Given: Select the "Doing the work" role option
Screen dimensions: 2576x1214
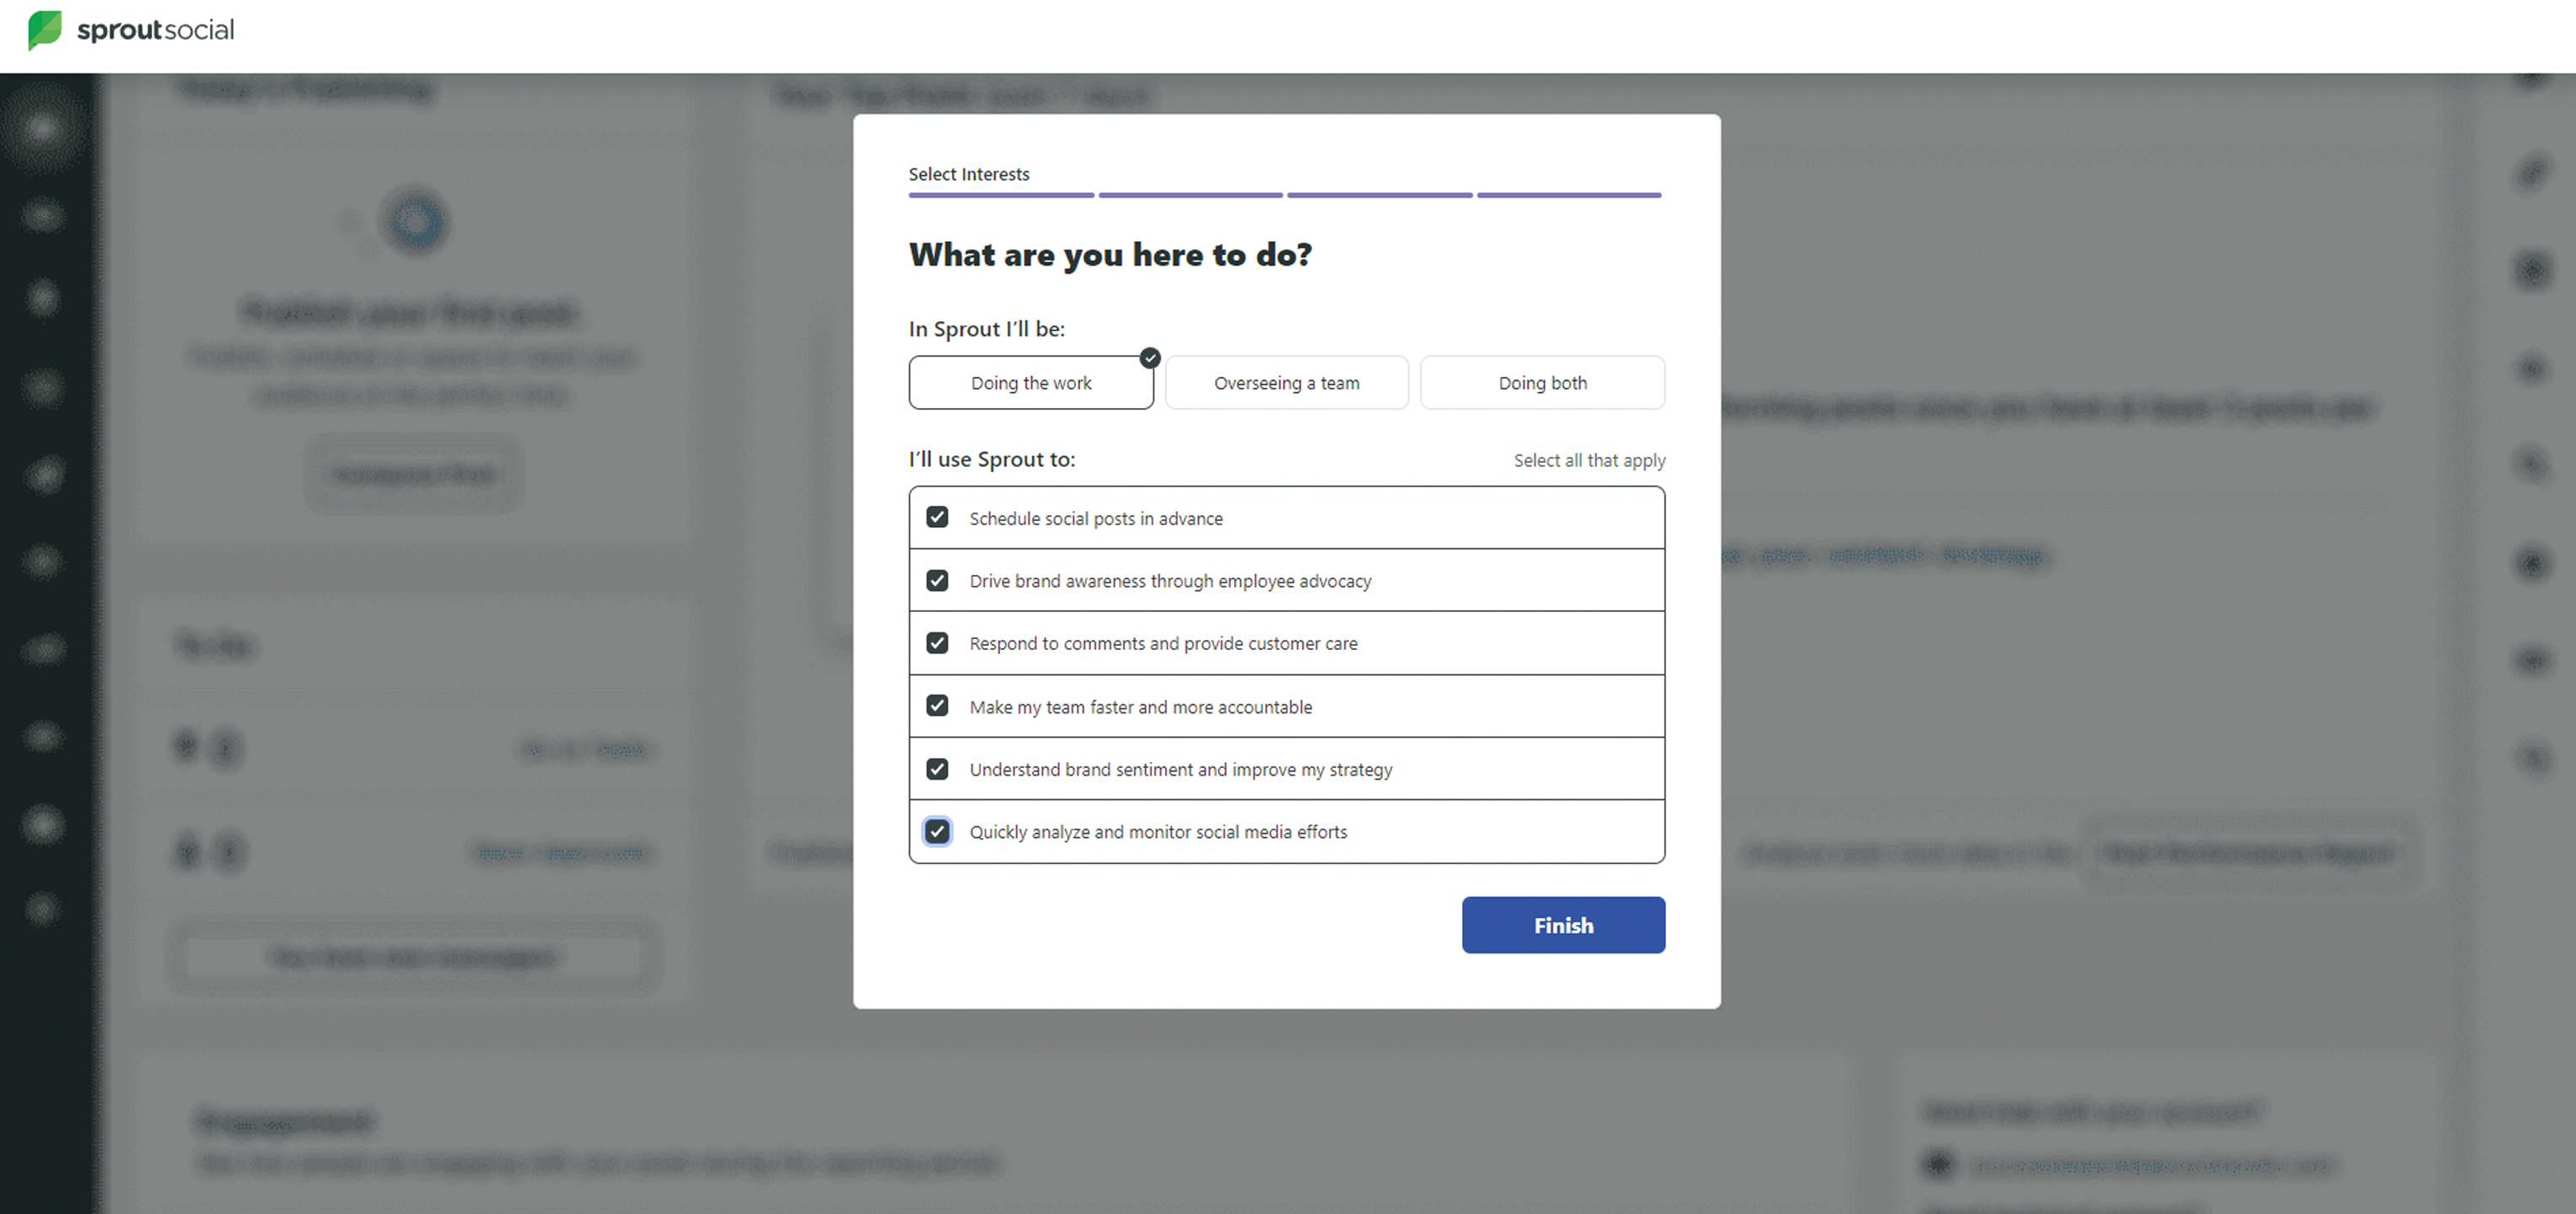Looking at the screenshot, I should (1030, 383).
